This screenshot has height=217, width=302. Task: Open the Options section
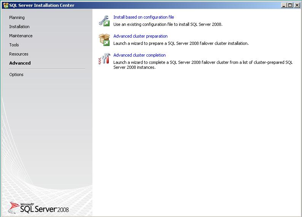pyautogui.click(x=16, y=74)
